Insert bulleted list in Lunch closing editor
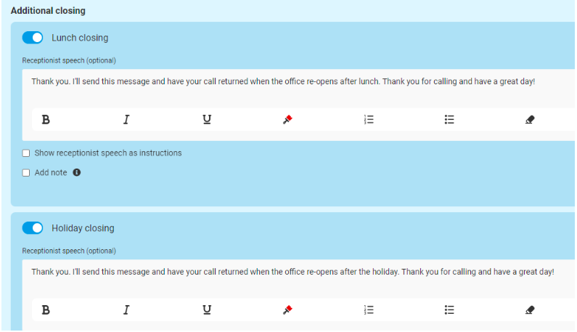 tap(449, 119)
